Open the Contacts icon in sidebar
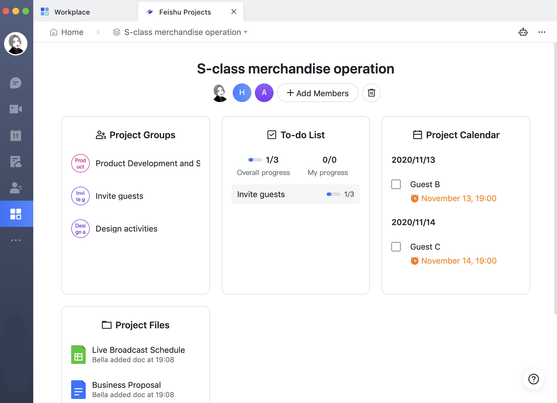Screen dimensions: 557x403 [x=16, y=188]
